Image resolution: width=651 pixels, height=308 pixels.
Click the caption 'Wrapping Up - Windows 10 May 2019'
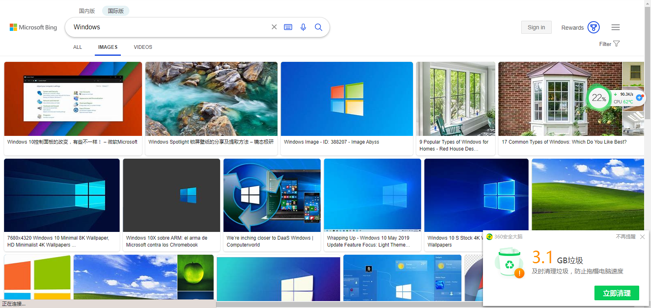coord(369,241)
